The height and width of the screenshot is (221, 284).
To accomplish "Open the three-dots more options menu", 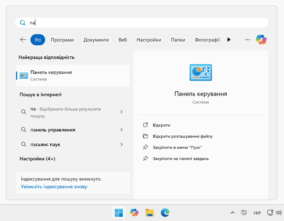I will [x=248, y=40].
